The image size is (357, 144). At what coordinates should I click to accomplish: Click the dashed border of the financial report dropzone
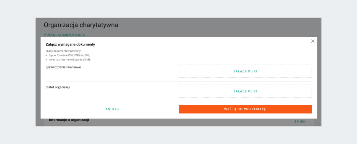coord(245,65)
